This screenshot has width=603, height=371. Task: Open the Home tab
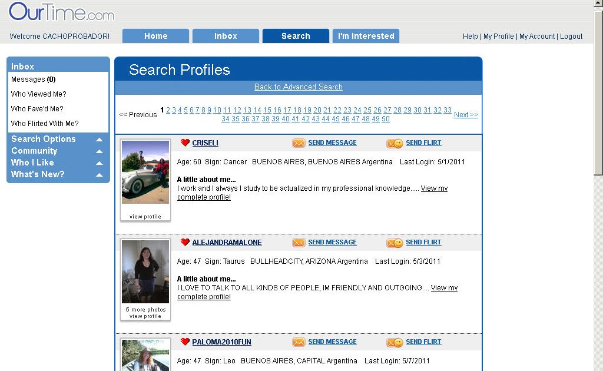point(155,36)
